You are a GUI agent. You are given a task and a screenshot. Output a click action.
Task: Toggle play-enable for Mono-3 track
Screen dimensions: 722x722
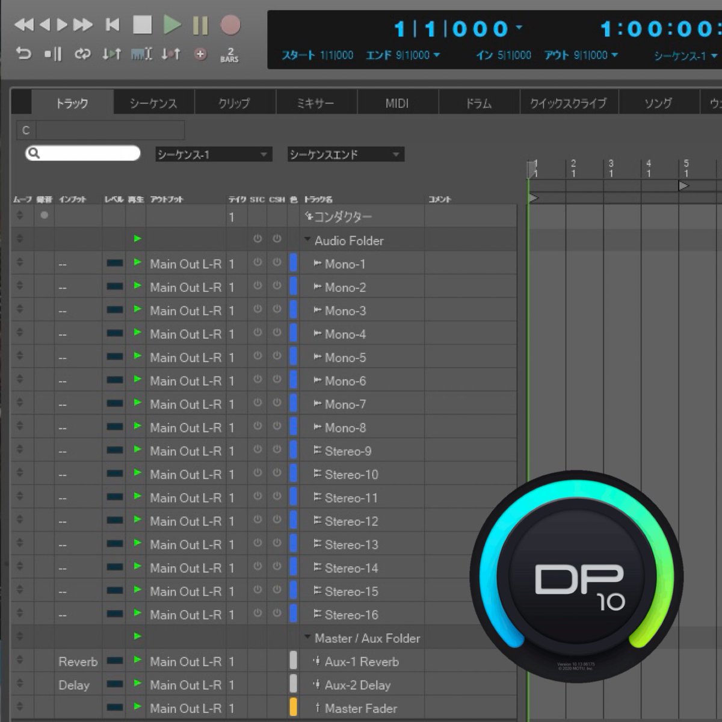pos(137,309)
